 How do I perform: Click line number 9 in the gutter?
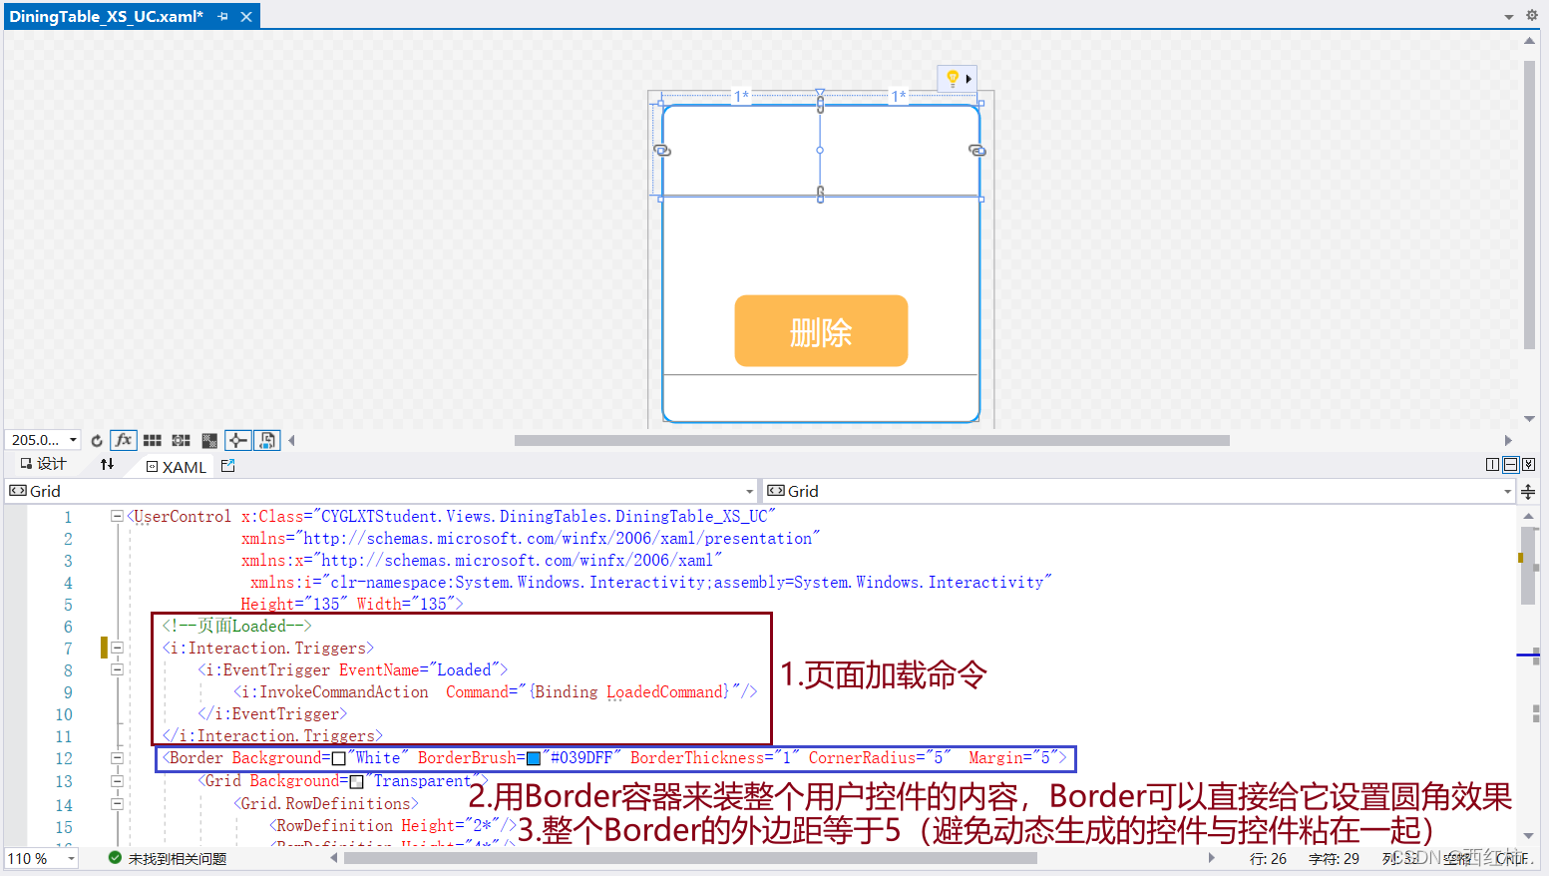coord(68,692)
